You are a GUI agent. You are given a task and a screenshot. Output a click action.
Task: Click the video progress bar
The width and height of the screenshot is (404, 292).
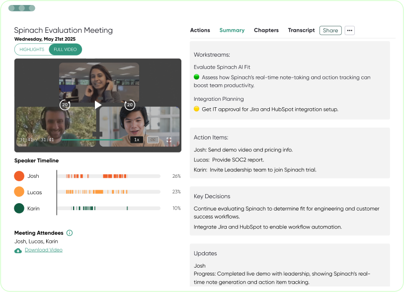tap(92, 140)
